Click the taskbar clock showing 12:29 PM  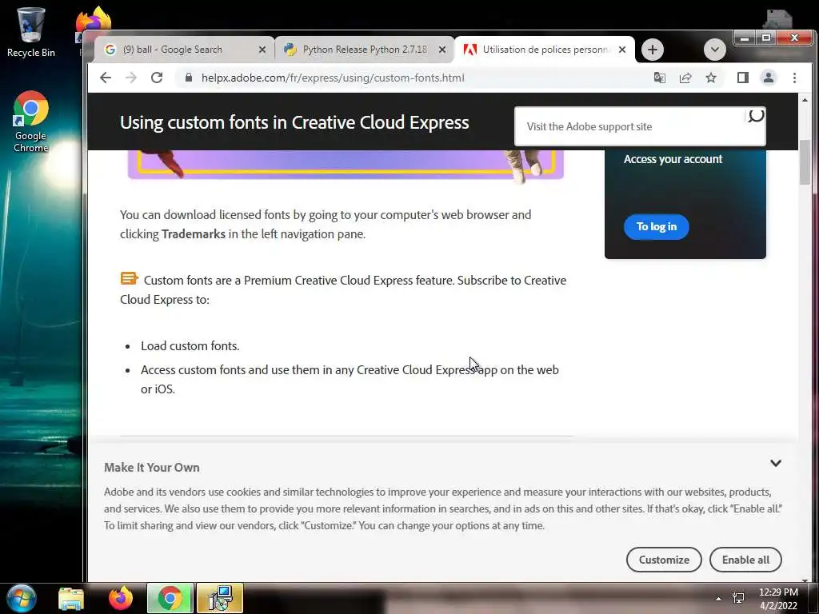[x=778, y=598]
